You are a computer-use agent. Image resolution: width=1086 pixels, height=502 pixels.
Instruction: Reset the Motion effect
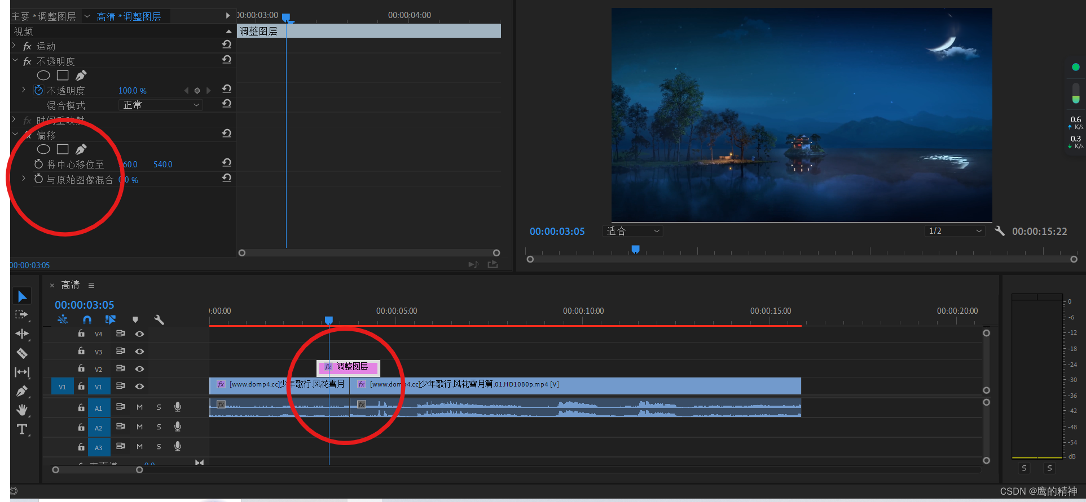[x=227, y=45]
